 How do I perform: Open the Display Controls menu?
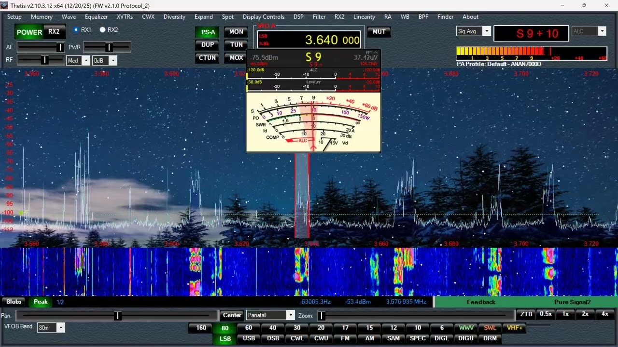click(x=264, y=16)
